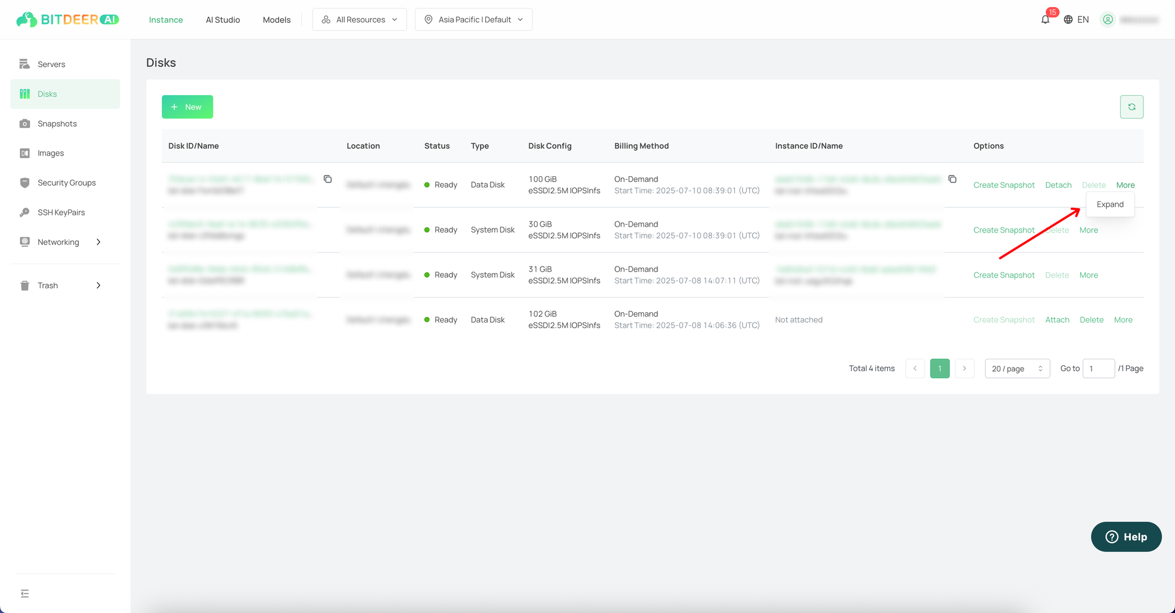Click the SSH KeyPairs key icon
Screen dimensions: 1175x613
tap(25, 212)
